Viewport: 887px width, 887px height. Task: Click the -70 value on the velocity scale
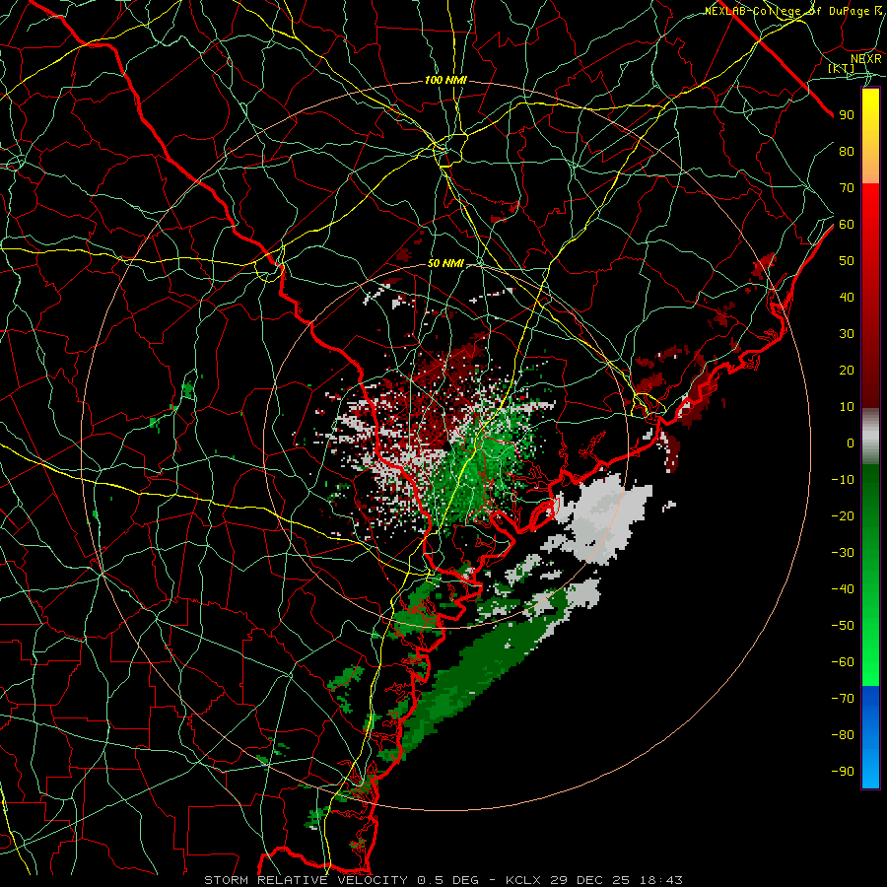[x=843, y=699]
